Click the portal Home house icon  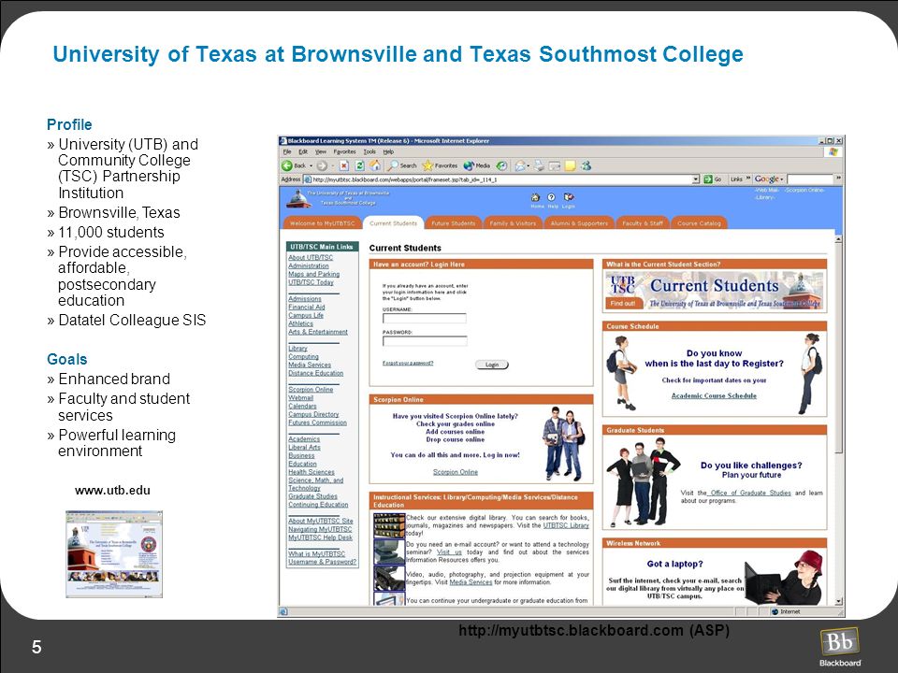(x=535, y=197)
